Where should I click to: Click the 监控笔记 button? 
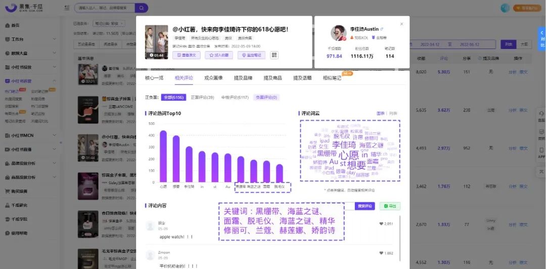tap(251, 55)
